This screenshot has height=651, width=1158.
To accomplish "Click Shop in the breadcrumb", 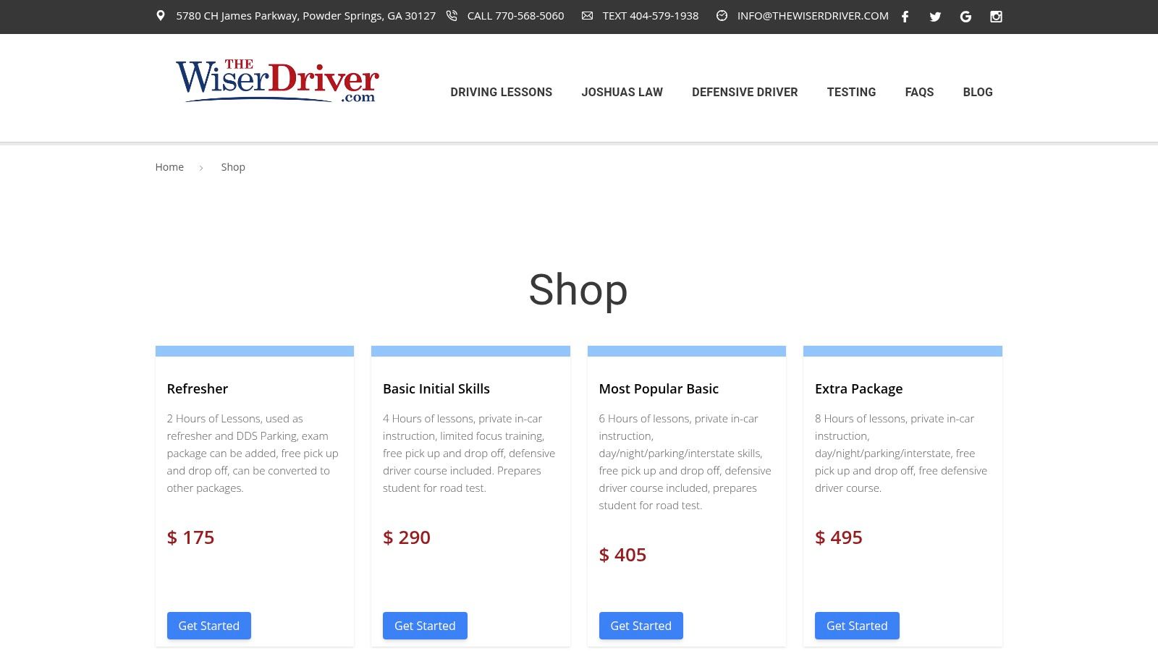I will 233,167.
